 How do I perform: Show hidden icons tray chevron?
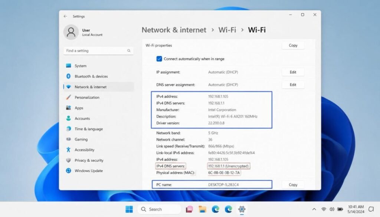coord(314,209)
